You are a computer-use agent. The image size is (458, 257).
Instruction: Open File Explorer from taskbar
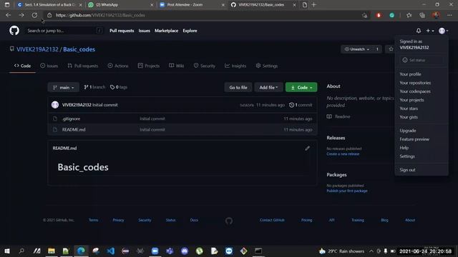[x=52, y=251]
